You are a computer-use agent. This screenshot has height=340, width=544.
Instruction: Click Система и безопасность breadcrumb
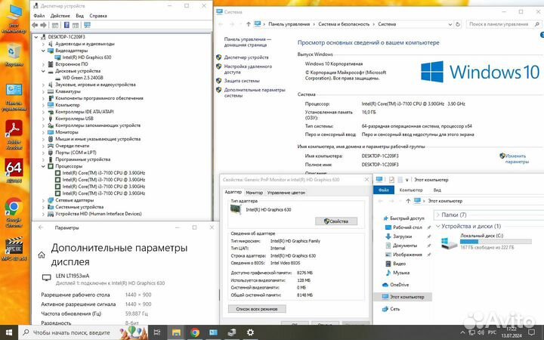tap(344, 24)
